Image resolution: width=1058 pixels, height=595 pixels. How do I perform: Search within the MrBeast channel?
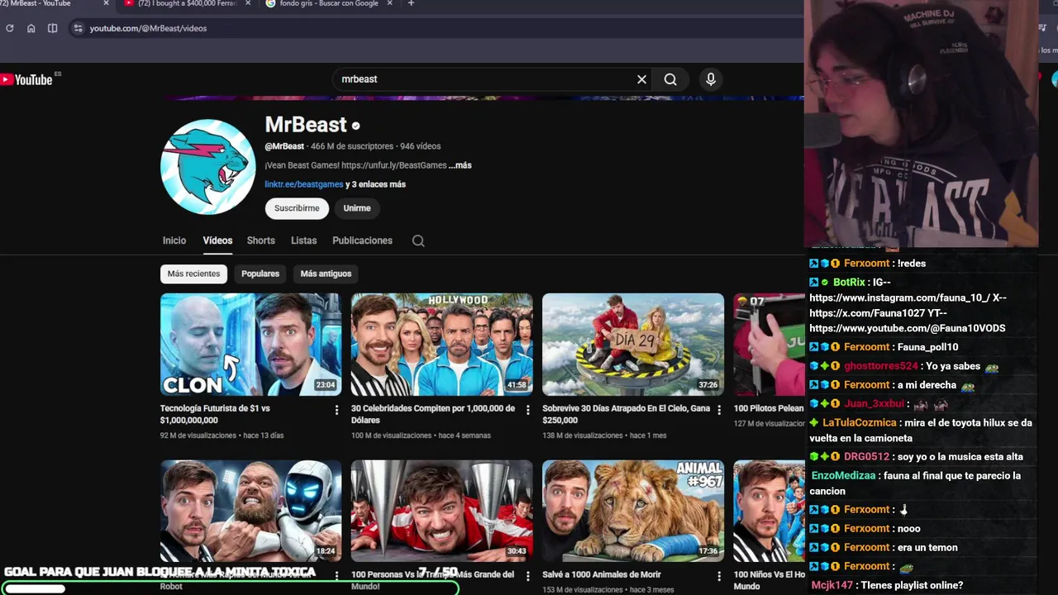418,240
